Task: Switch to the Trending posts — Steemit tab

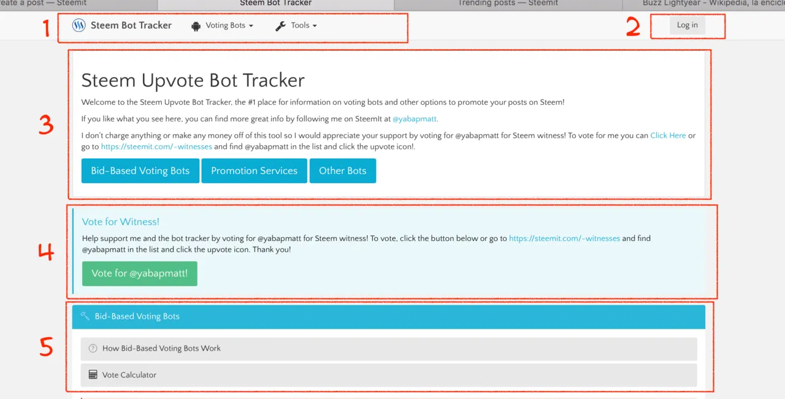Action: [508, 4]
